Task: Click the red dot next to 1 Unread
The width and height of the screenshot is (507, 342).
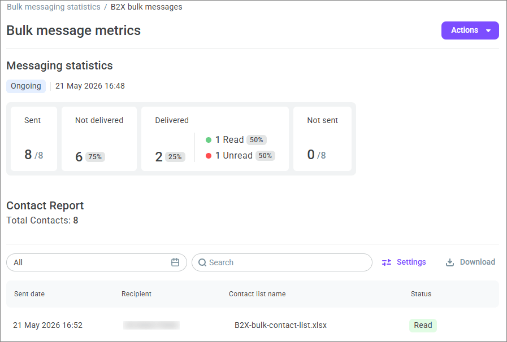Action: (209, 156)
